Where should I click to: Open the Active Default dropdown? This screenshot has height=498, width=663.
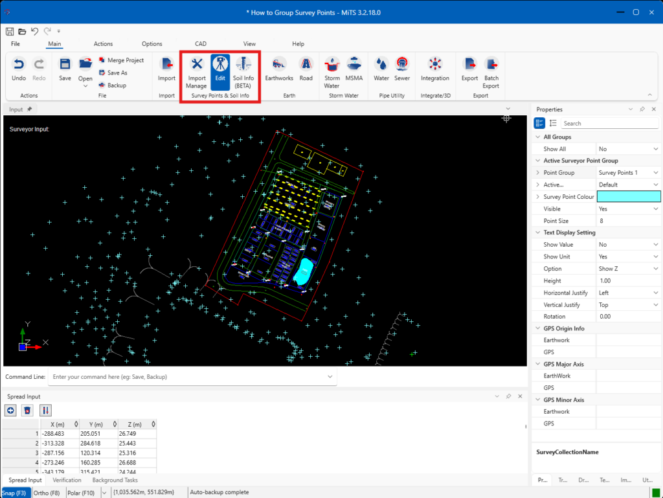tap(655, 185)
